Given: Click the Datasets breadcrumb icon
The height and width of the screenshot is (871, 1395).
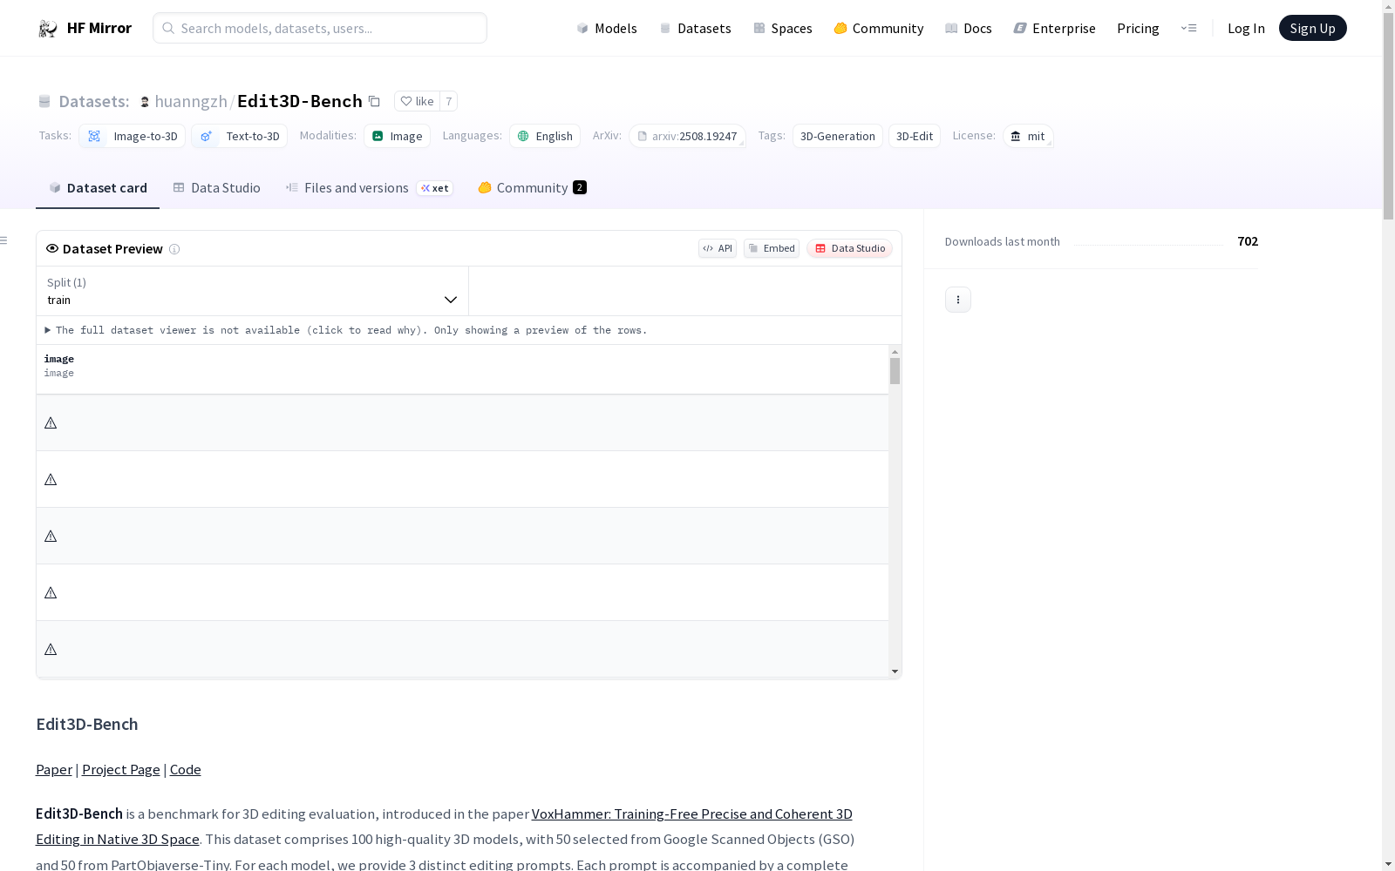Looking at the screenshot, I should point(44,102).
